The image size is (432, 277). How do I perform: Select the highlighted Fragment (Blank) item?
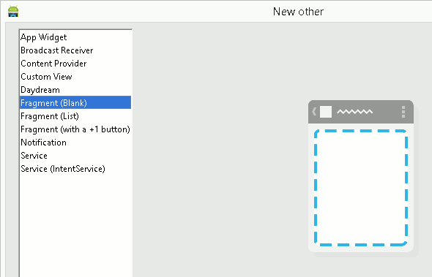(75, 102)
